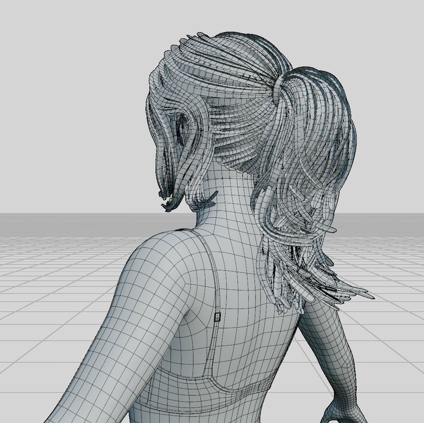This screenshot has width=424, height=423.
Task: Click the square strap adjuster buckle
Action: (217, 317)
